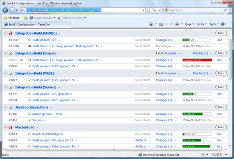
Task: Collapse IntegrationBuild (MySQL) section handle
Action: click(x=6, y=33)
